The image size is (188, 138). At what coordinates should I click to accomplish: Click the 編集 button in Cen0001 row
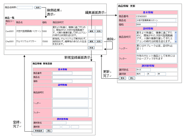[91, 31]
